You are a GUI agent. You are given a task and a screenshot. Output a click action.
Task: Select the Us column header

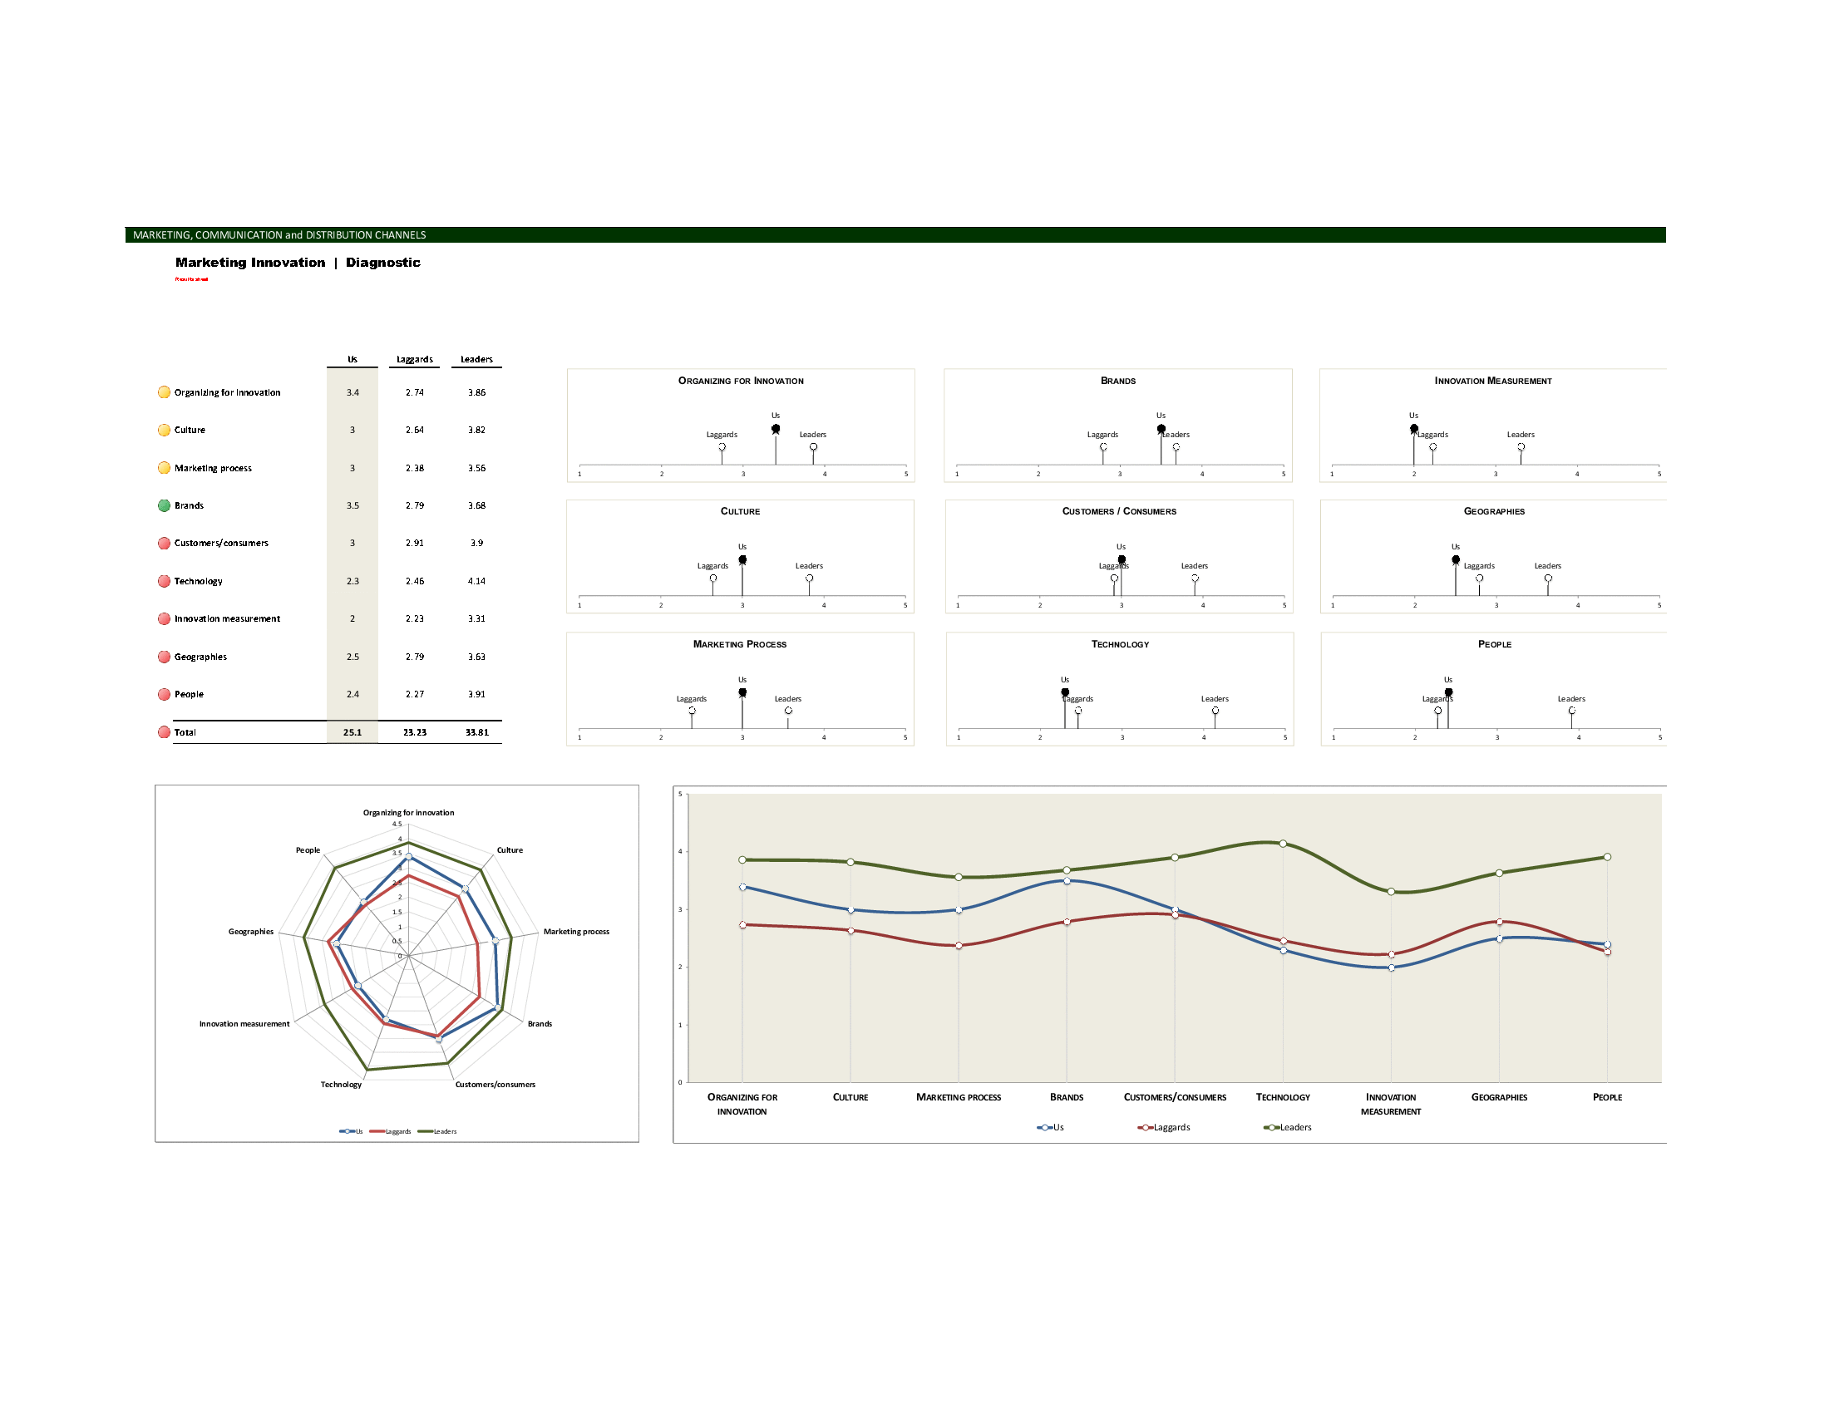click(352, 360)
